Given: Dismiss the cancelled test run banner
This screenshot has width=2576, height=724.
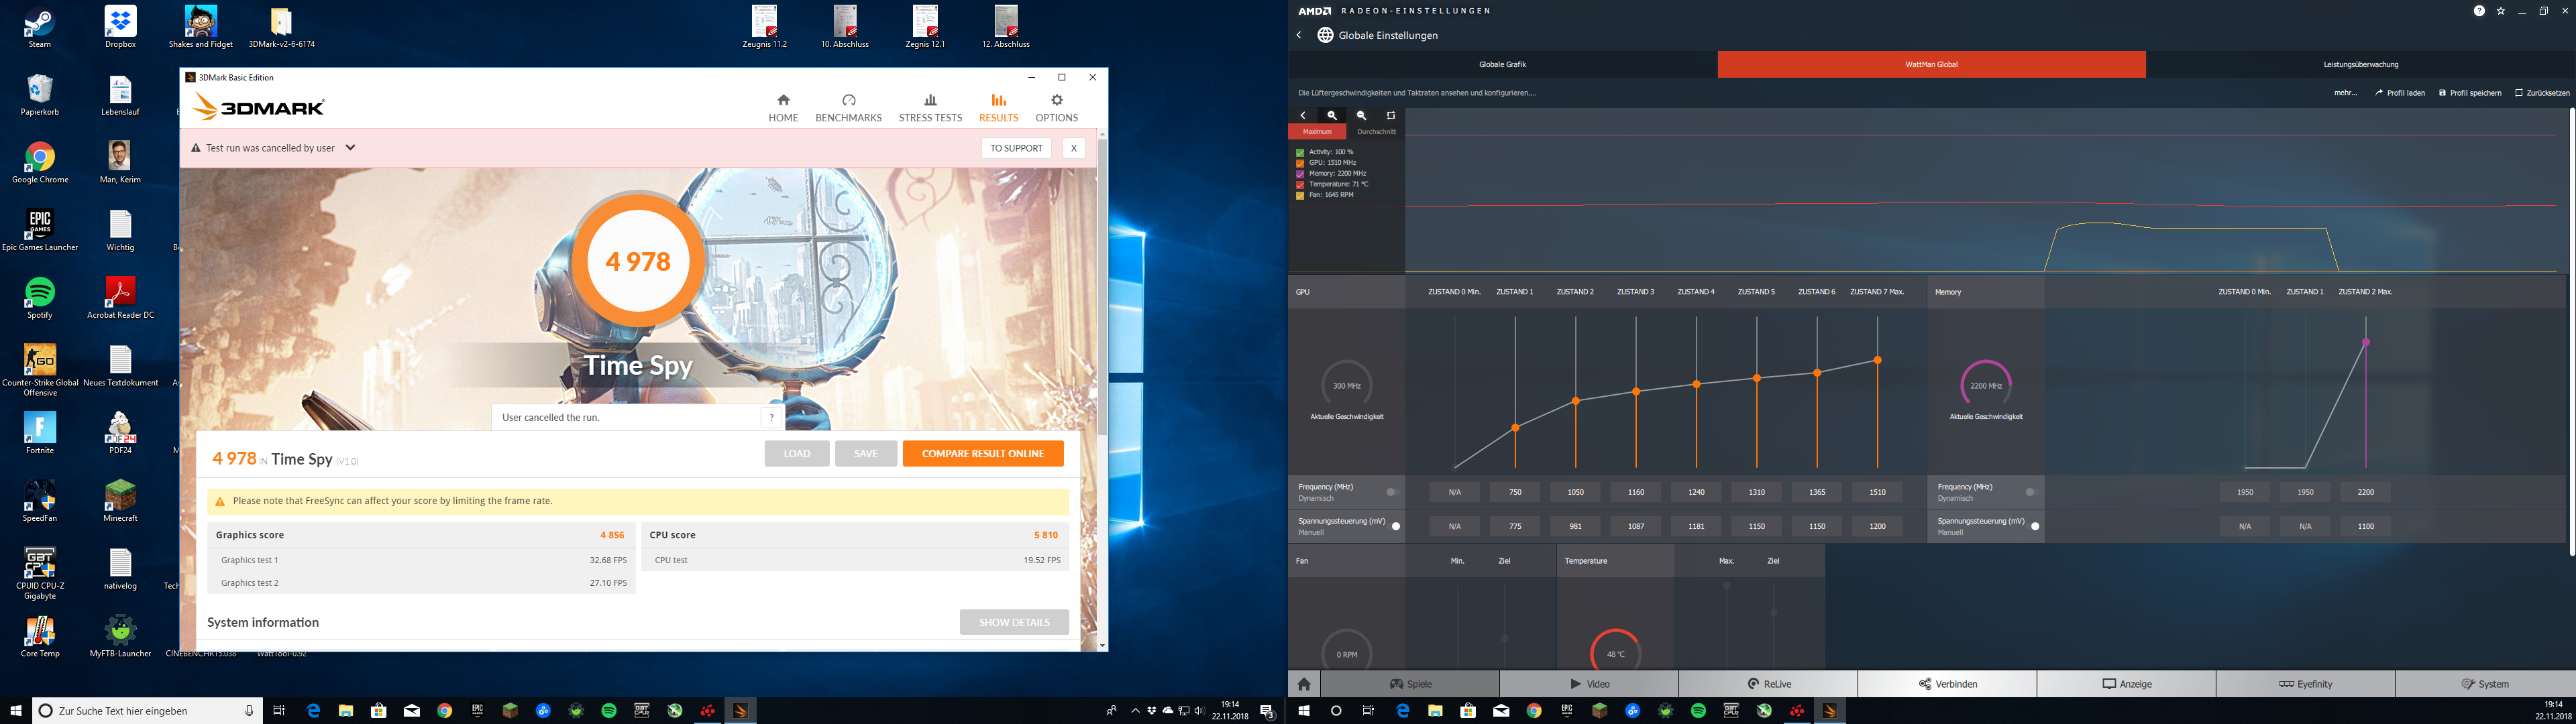Looking at the screenshot, I should click(x=1073, y=148).
